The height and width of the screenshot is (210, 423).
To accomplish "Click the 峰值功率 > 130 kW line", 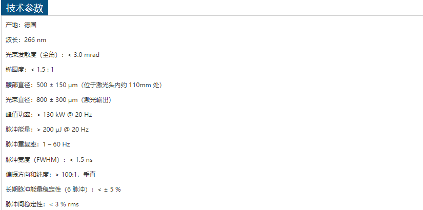I will click(x=49, y=115).
